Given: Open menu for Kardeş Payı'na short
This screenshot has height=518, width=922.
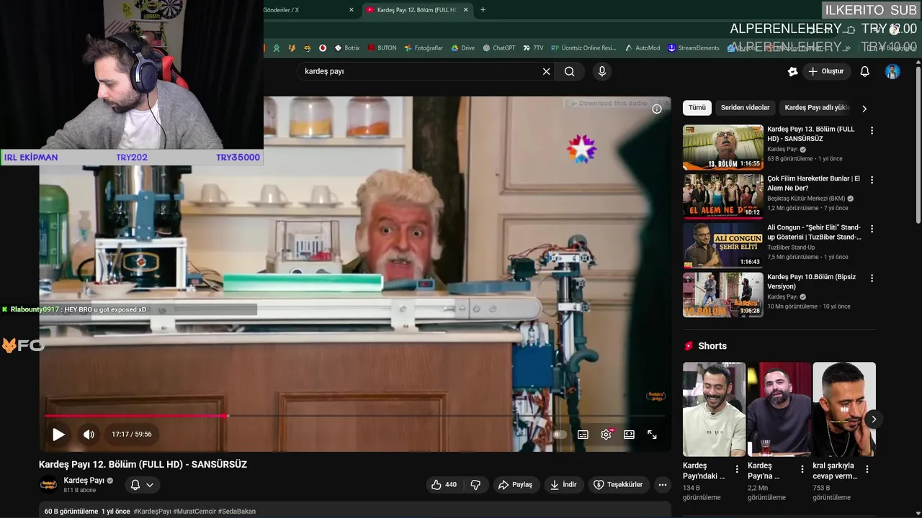Looking at the screenshot, I should [802, 469].
